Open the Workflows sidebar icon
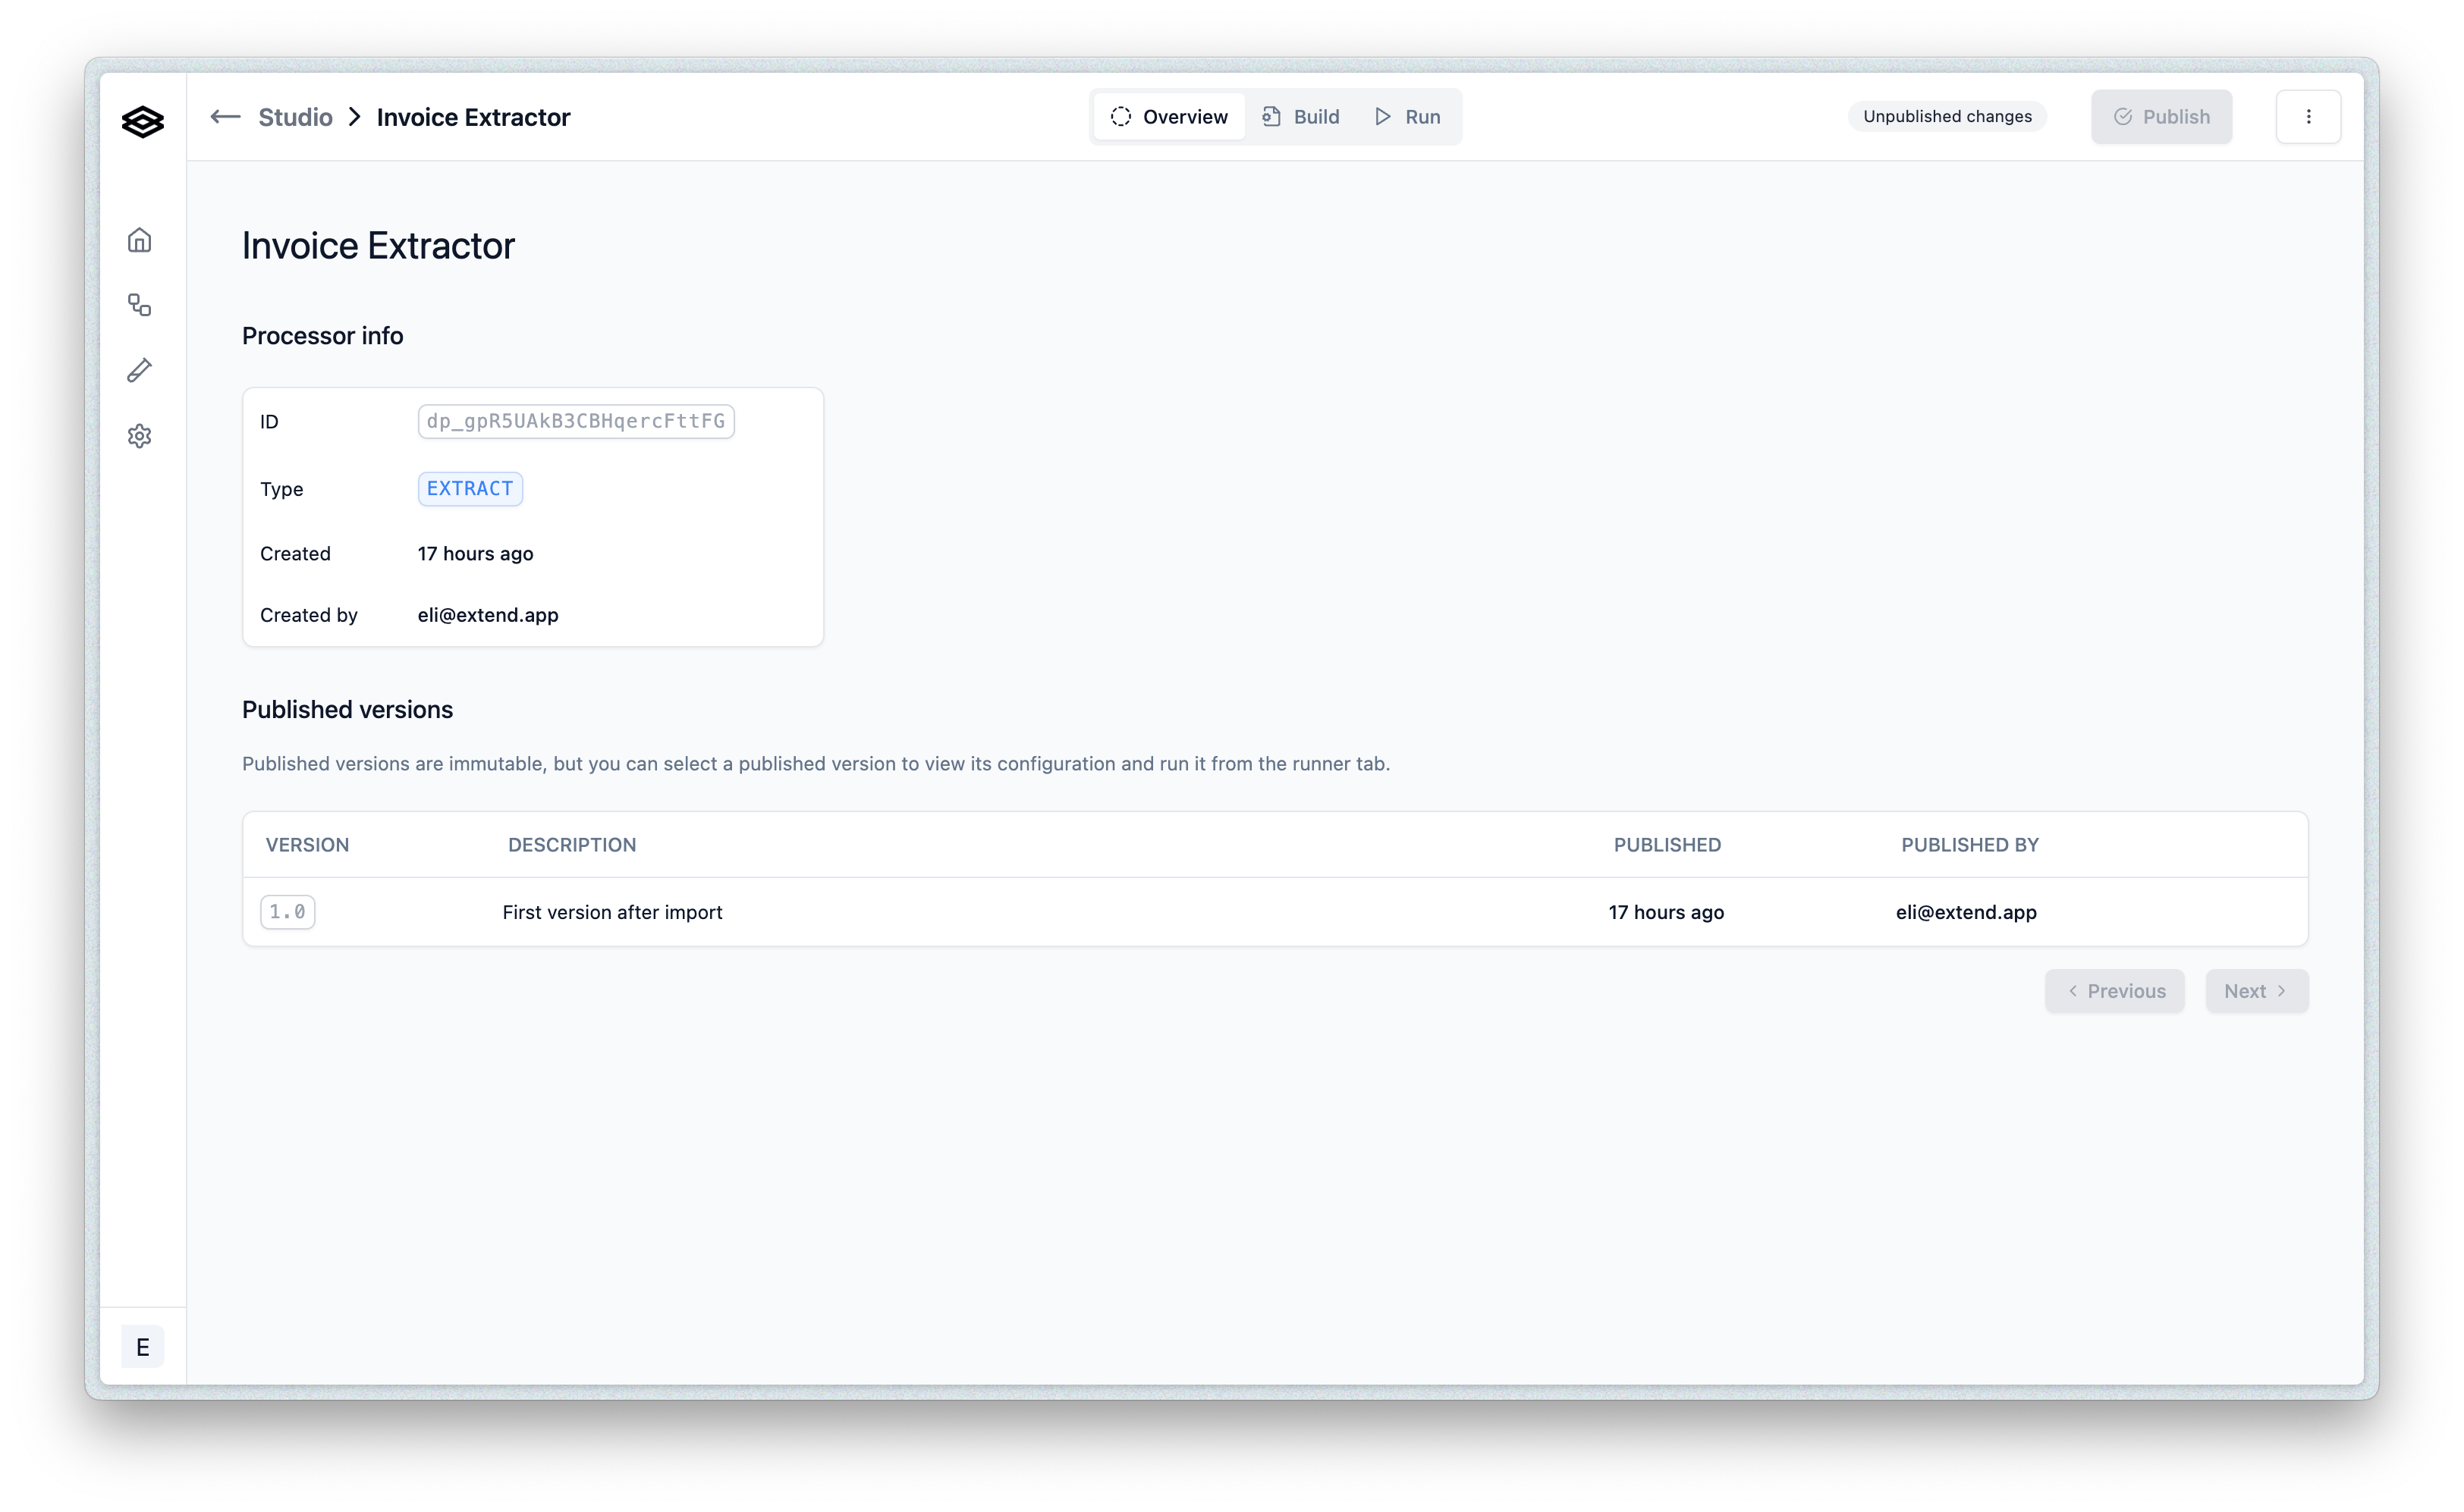Viewport: 2464px width, 1512px height. [x=139, y=305]
